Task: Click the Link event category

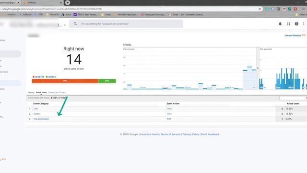Action: (35, 109)
